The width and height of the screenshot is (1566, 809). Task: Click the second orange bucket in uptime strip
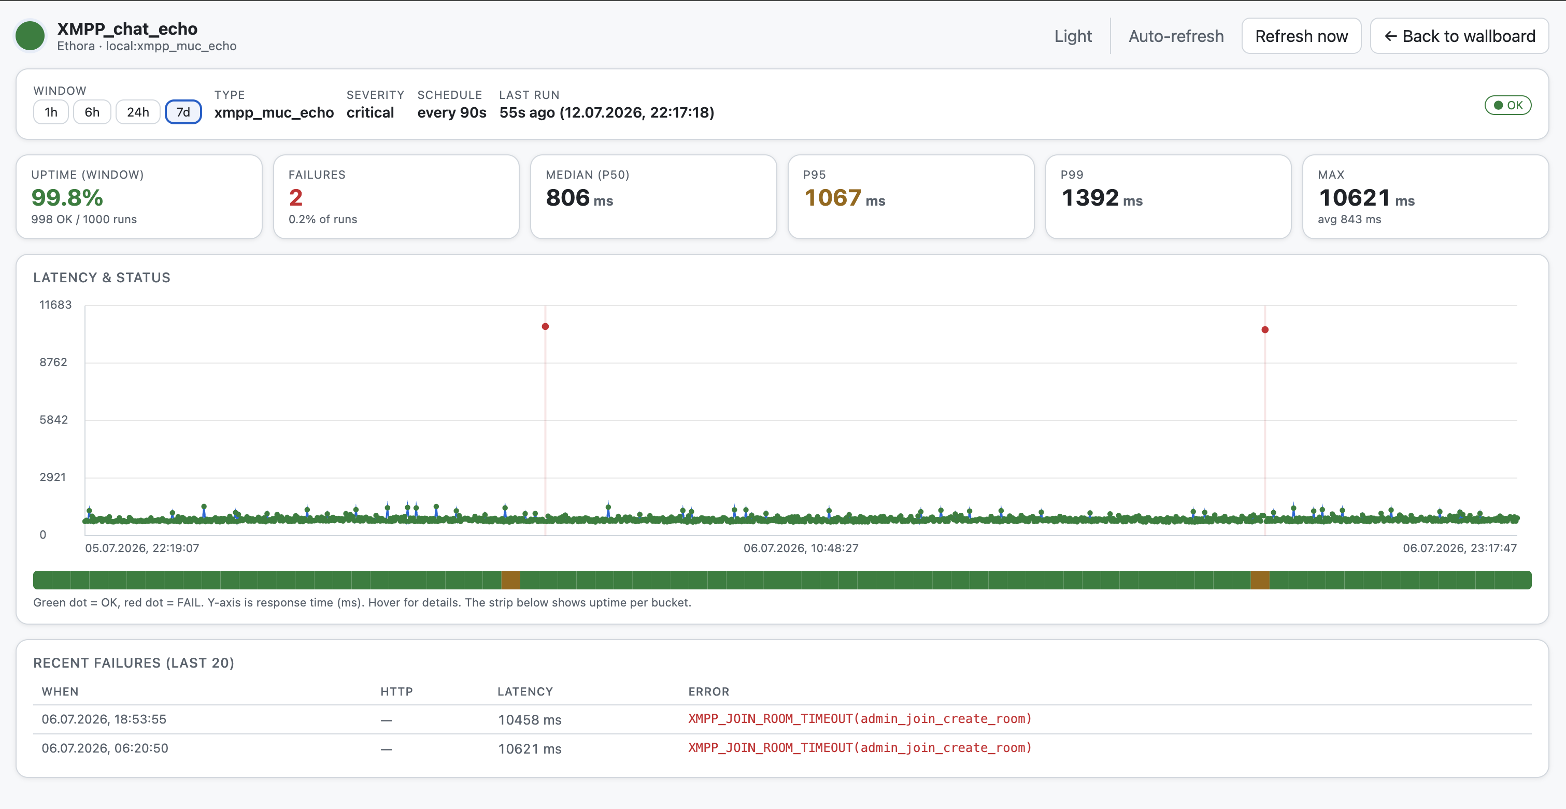[x=1260, y=580]
